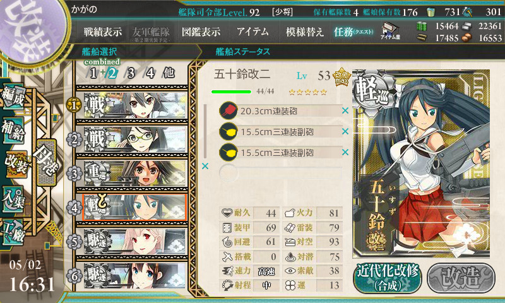Click the red 20.3cm連装砲 gun icon
The height and width of the screenshot is (303, 505).
229,110
